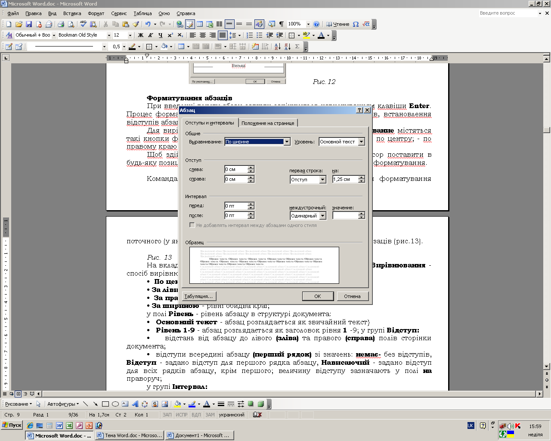Image resolution: width=551 pixels, height=441 pixels.
Task: Save the document with floppy icon
Action: (29, 24)
